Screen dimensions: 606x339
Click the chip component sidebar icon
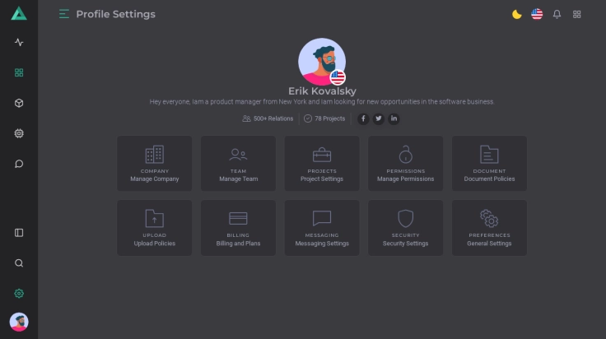coord(19,133)
